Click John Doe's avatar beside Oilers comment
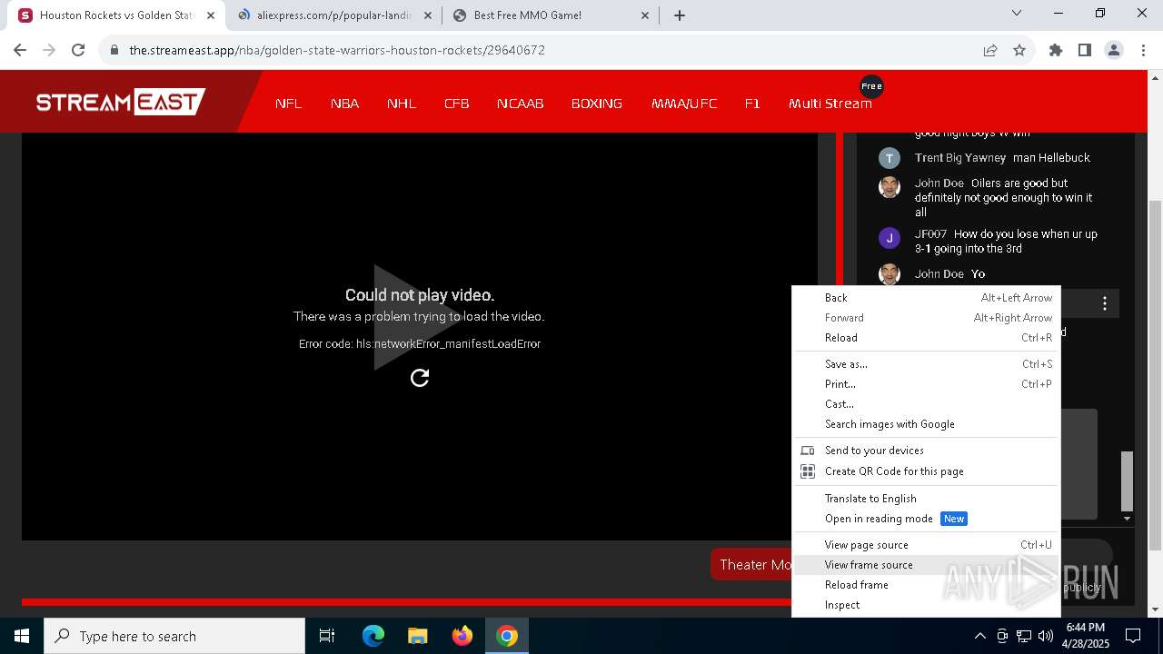The image size is (1163, 654). (890, 187)
